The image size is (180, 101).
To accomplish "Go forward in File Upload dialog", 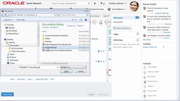I will (8, 15).
